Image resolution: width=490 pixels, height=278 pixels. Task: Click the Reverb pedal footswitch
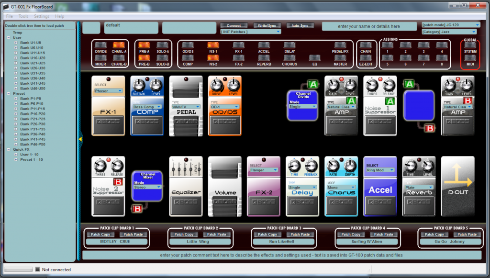[x=418, y=205]
